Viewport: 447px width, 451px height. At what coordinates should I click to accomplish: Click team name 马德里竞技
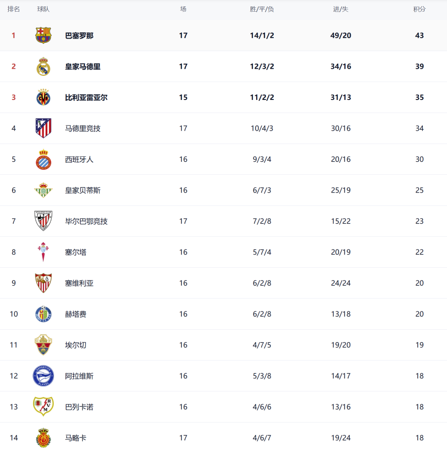83,128
